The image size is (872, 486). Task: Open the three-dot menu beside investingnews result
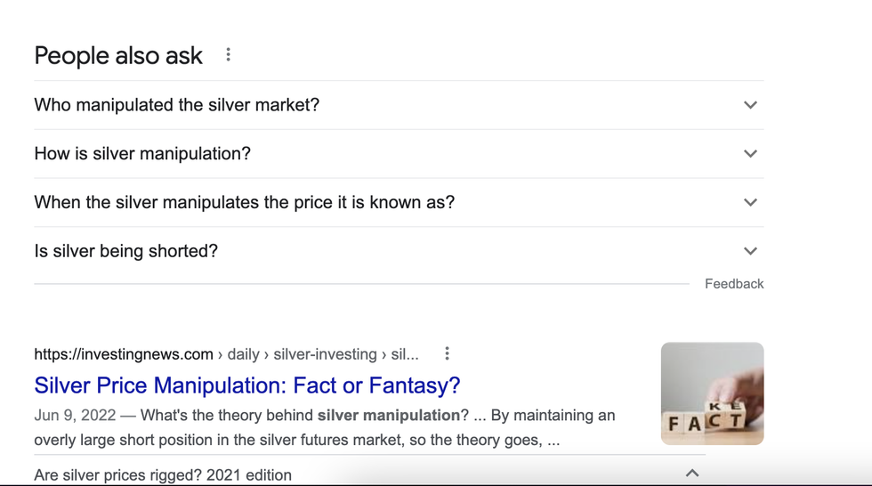coord(447,353)
